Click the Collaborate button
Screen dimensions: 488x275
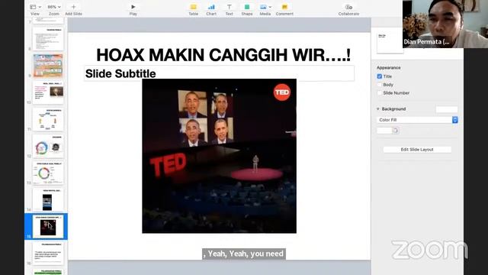pyautogui.click(x=348, y=9)
